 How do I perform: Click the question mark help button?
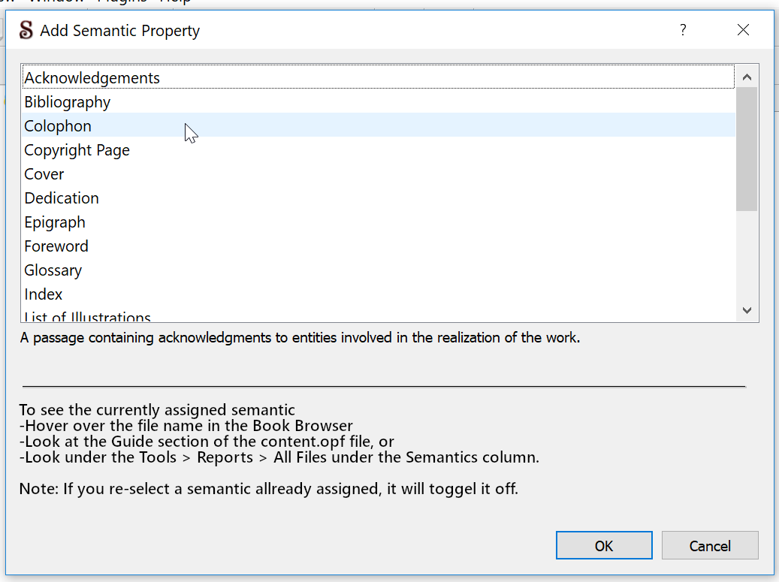coord(683,30)
